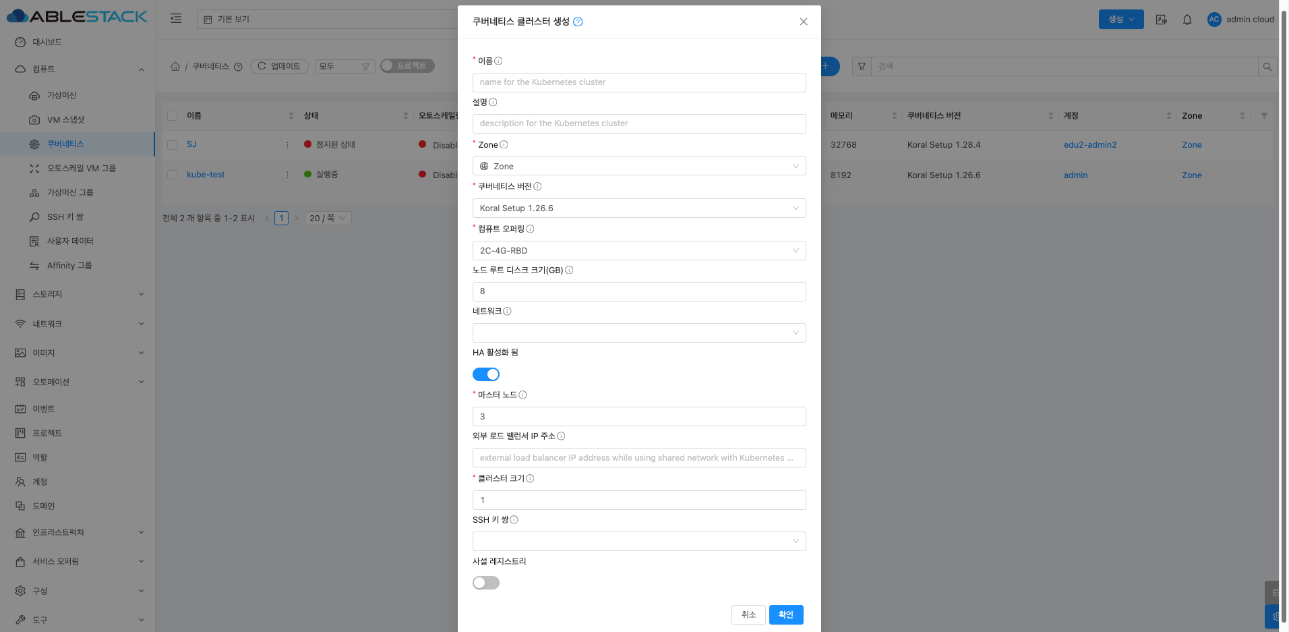Open the 2C-4G-RBD compute offering dropdown
Screen dimensions: 1289x632
639,250
